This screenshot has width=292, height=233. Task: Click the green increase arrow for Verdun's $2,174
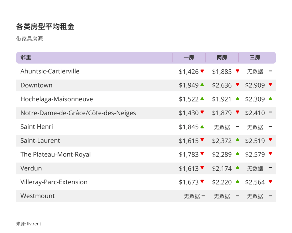coord(238,168)
